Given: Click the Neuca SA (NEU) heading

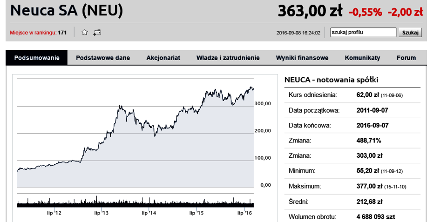Looking at the screenshot, I should pyautogui.click(x=67, y=11).
